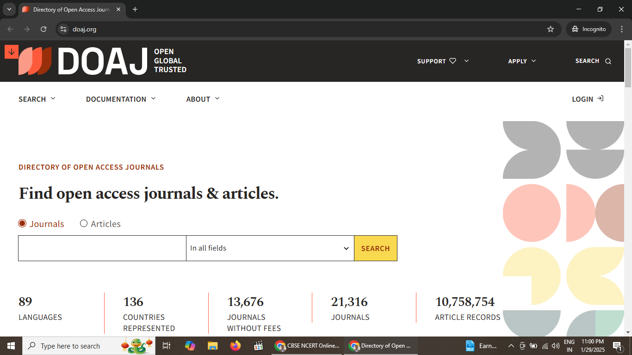
Task: Open the 'In all fields' dropdown
Action: point(270,248)
